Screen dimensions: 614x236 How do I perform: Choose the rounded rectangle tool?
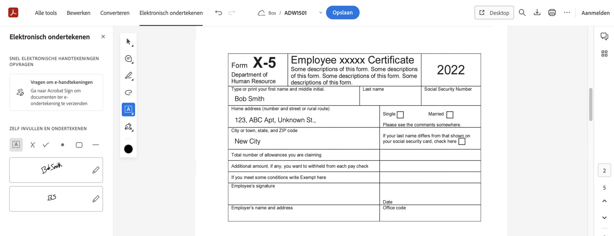point(79,145)
